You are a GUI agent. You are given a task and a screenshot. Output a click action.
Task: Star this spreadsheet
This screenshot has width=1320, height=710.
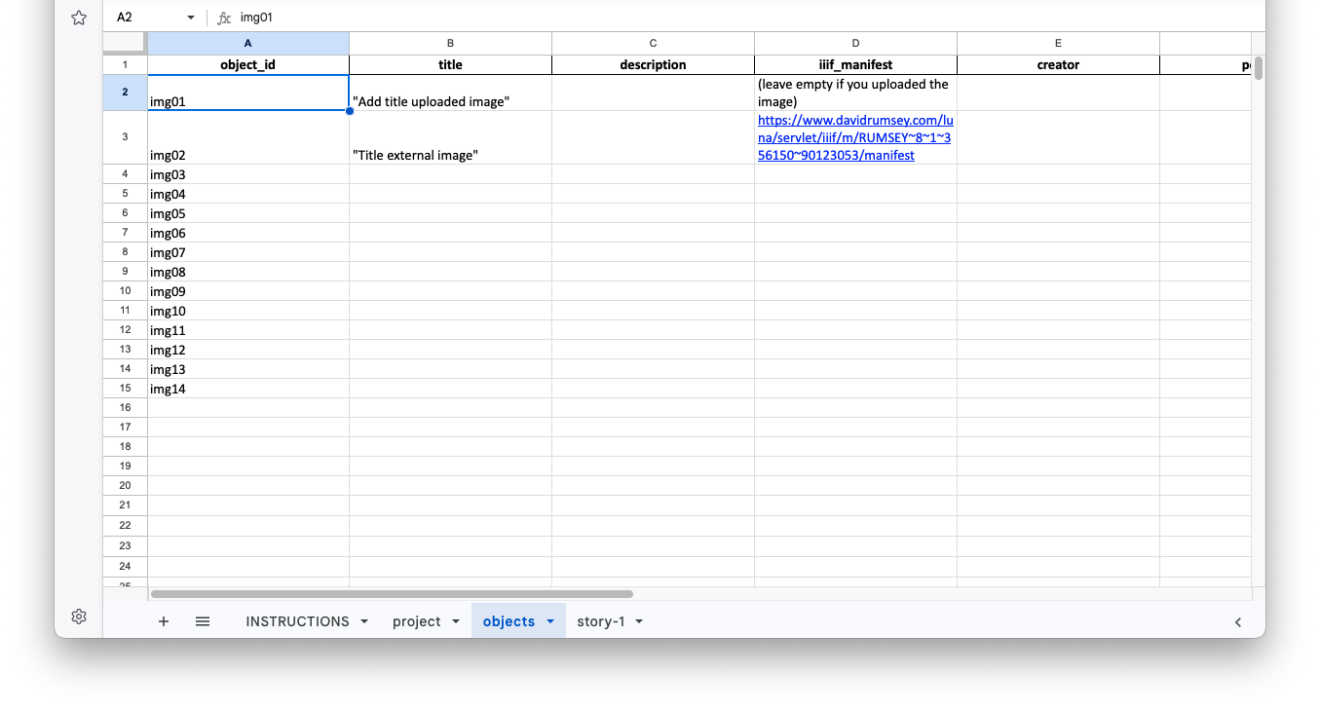pyautogui.click(x=79, y=17)
